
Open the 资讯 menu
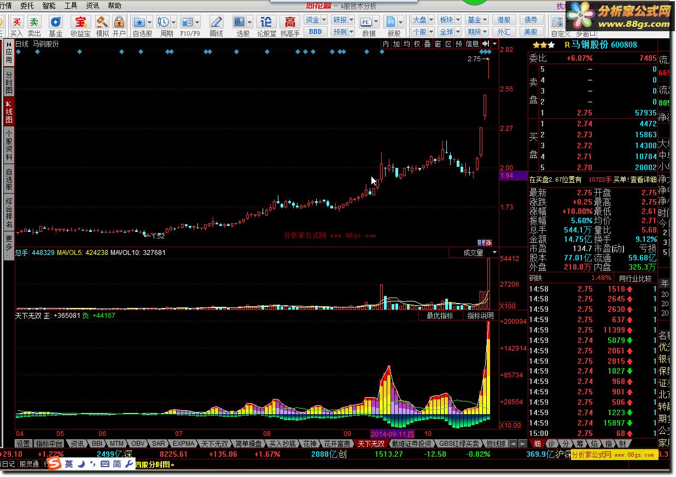click(x=92, y=5)
